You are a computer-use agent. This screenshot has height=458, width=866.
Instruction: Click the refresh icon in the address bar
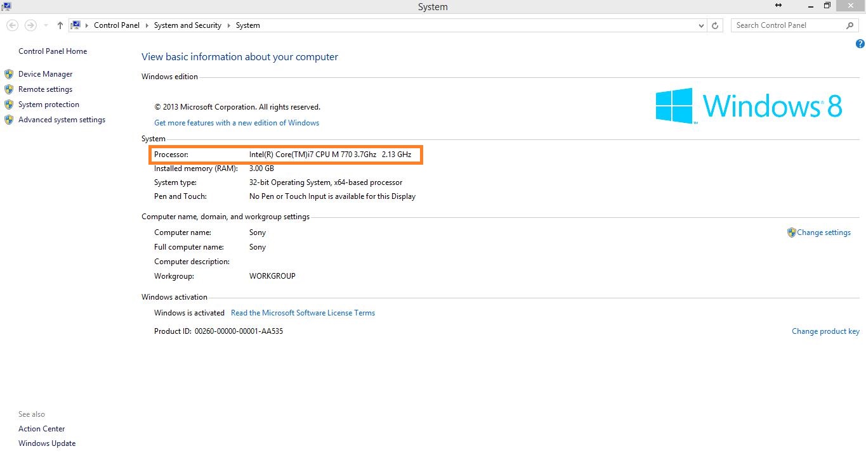[715, 25]
